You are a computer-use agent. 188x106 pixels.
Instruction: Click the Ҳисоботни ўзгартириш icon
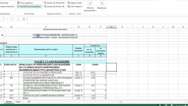18,6
